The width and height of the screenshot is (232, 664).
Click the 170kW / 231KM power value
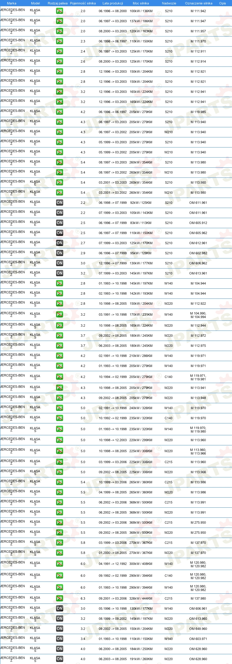click(141, 314)
